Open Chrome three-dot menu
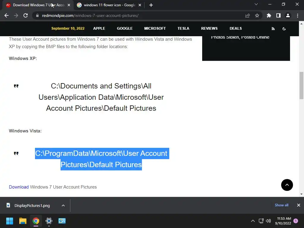Image resolution: width=304 pixels, height=228 pixels. (x=297, y=15)
